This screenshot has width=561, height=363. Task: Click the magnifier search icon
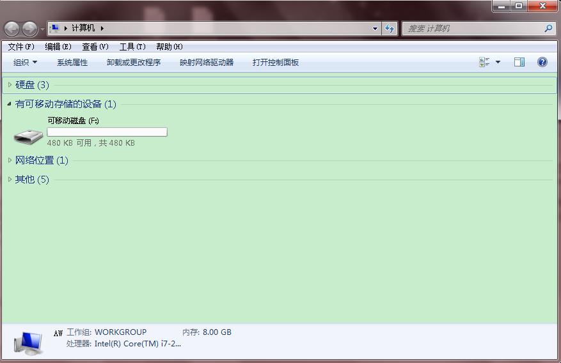tap(548, 28)
